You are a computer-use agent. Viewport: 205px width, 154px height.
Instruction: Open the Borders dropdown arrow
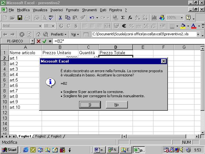click(x=177, y=26)
